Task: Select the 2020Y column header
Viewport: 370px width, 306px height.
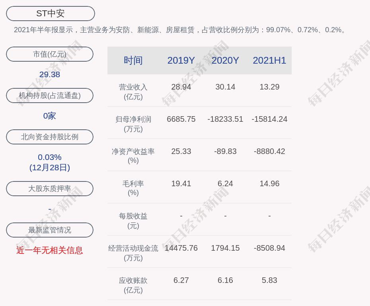Action: pyautogui.click(x=225, y=60)
